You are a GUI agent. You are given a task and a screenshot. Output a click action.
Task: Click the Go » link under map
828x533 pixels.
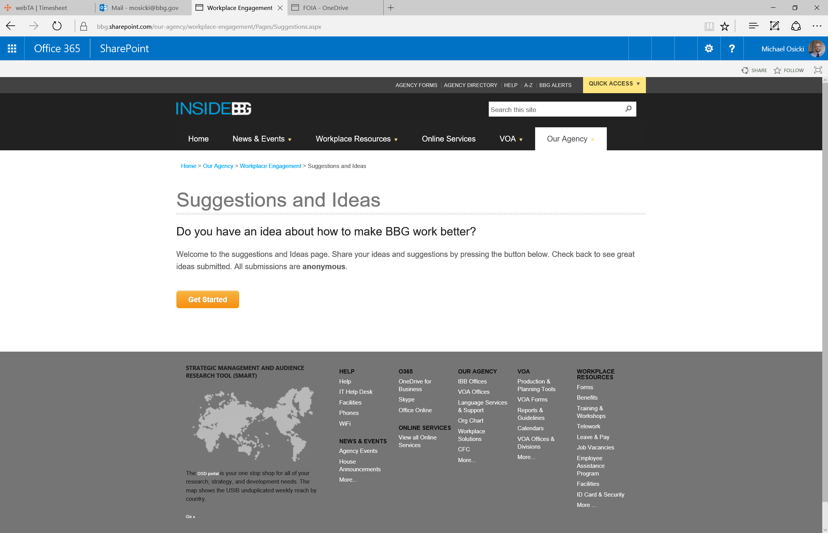[190, 517]
